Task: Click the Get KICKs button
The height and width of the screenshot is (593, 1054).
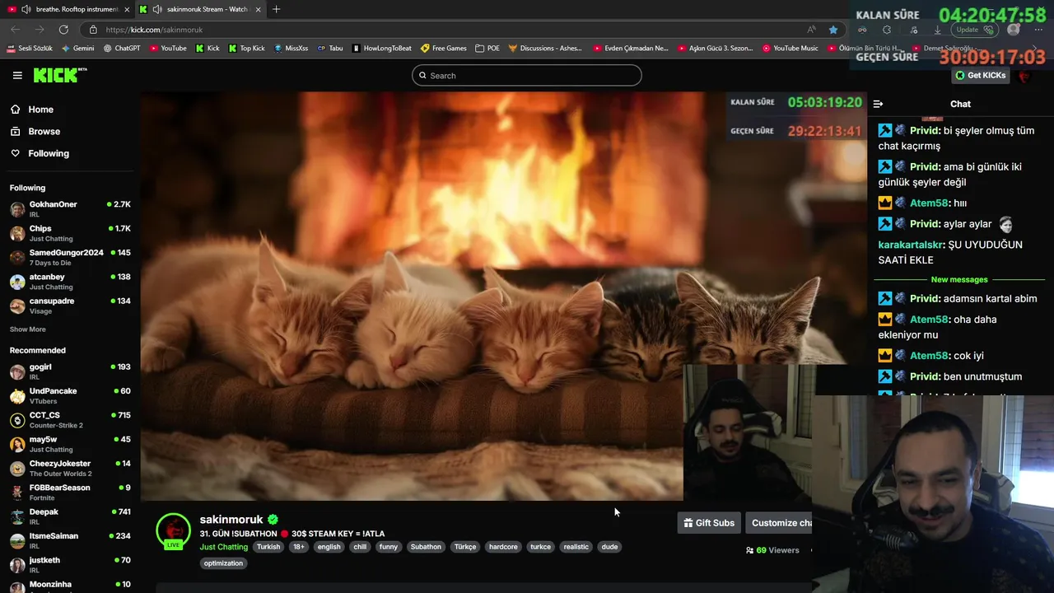Action: click(980, 76)
